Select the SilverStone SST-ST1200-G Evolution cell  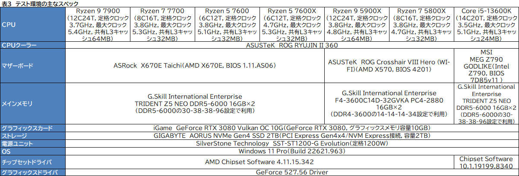click(291, 143)
